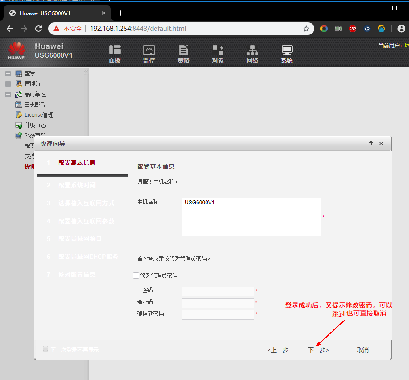
Task: Open the 面板 dashboard icon
Action: click(x=115, y=50)
